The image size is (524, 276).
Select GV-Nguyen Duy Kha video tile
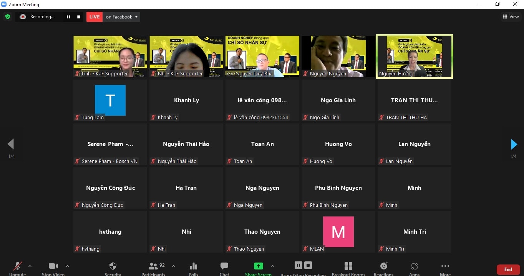[262, 57]
